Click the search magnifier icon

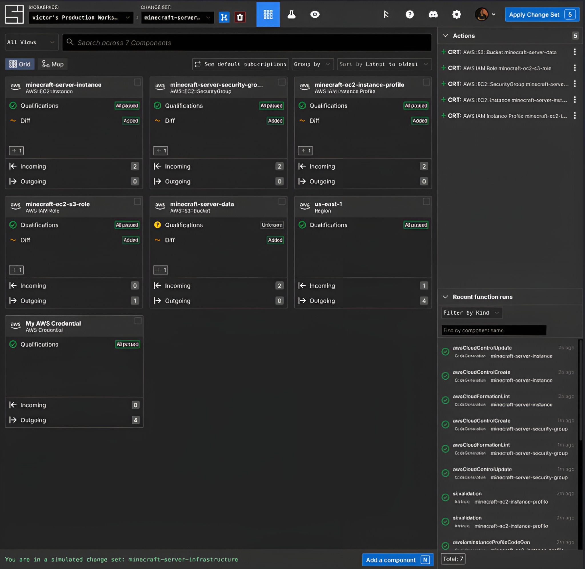point(70,42)
